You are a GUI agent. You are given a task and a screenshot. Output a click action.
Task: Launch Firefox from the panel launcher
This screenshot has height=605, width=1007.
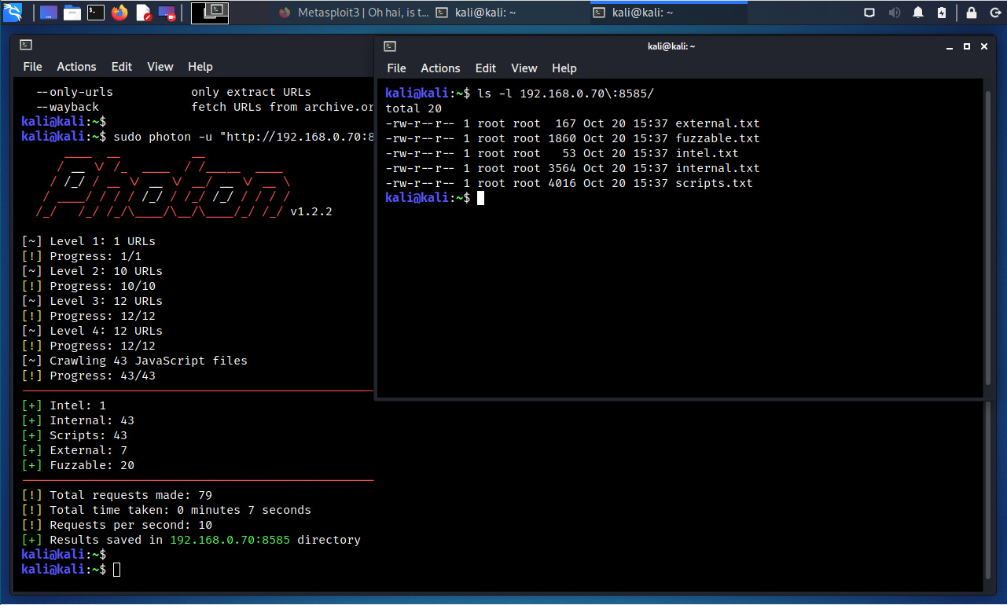(119, 13)
